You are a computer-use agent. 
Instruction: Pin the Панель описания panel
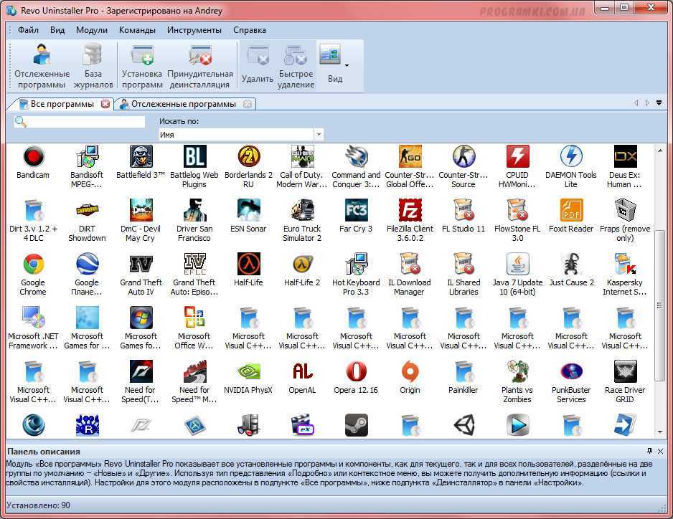[x=649, y=451]
